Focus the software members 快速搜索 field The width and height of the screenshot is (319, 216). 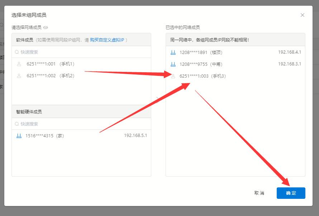pyautogui.click(x=81, y=52)
